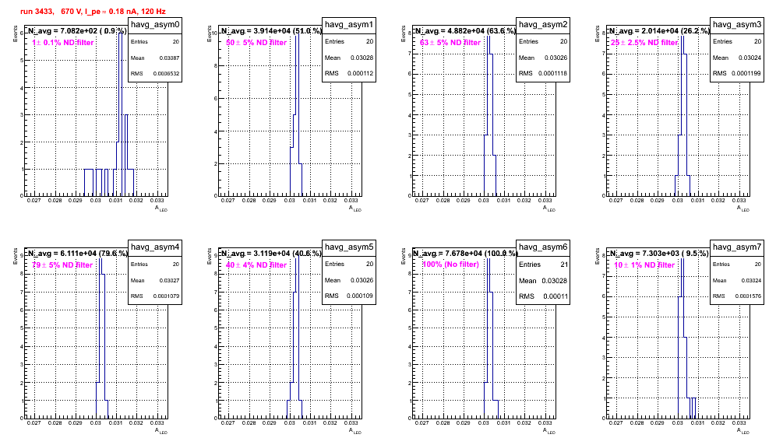Viewport: 776px width, 445px height.
Task: Select the havg_asym6 stats box title
Action: [x=543, y=247]
